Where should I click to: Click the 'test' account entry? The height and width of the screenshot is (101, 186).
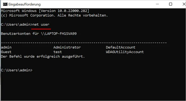(x=58, y=52)
